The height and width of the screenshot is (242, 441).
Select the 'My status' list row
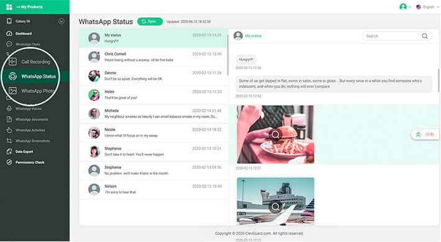(153, 38)
